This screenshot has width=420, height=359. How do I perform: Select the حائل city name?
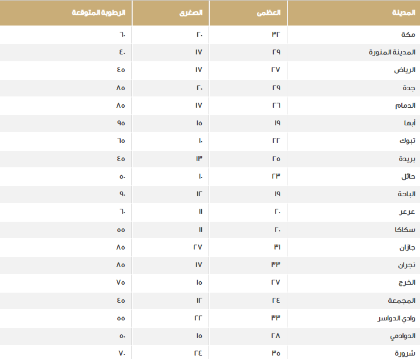click(x=408, y=176)
